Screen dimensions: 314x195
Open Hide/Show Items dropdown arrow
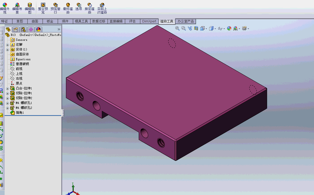224,29
